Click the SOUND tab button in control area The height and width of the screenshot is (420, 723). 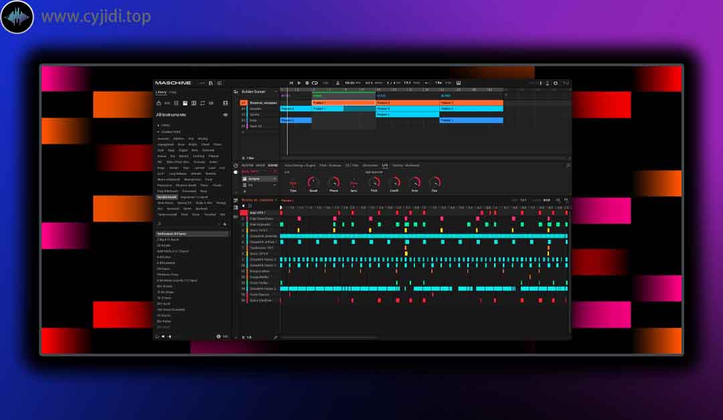[272, 165]
